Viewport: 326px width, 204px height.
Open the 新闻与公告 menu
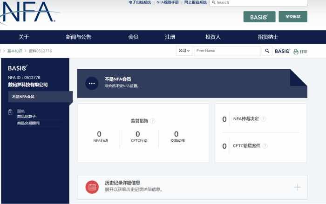[78, 37]
